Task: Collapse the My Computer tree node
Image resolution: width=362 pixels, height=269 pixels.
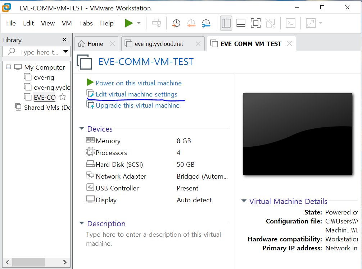Action: pyautogui.click(x=9, y=67)
